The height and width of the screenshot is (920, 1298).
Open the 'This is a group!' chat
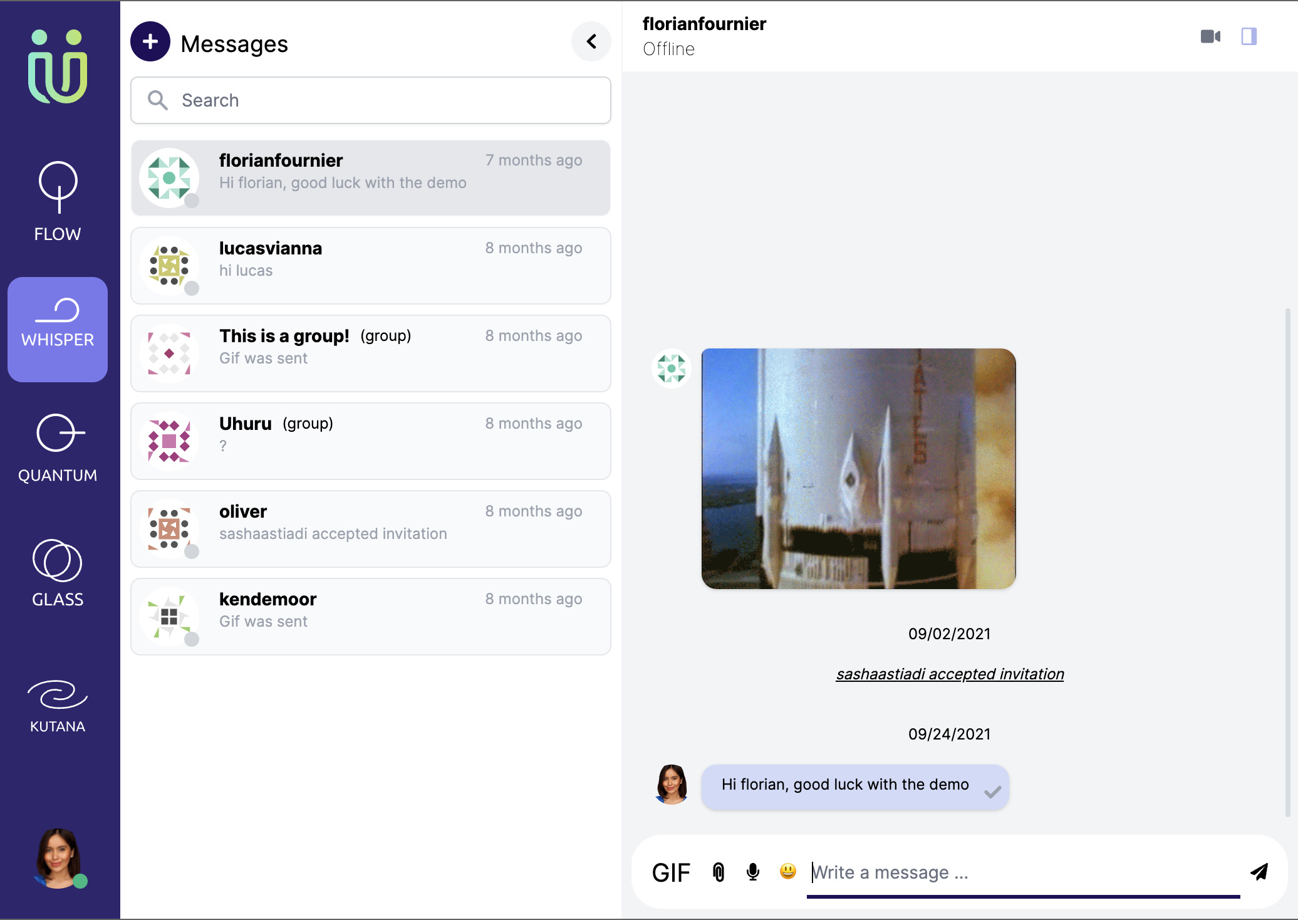pos(371,353)
